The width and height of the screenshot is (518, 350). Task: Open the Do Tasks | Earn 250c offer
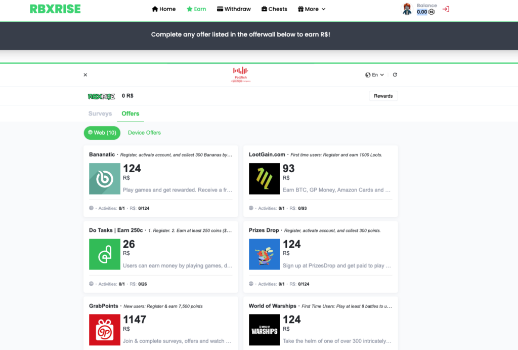tap(116, 230)
